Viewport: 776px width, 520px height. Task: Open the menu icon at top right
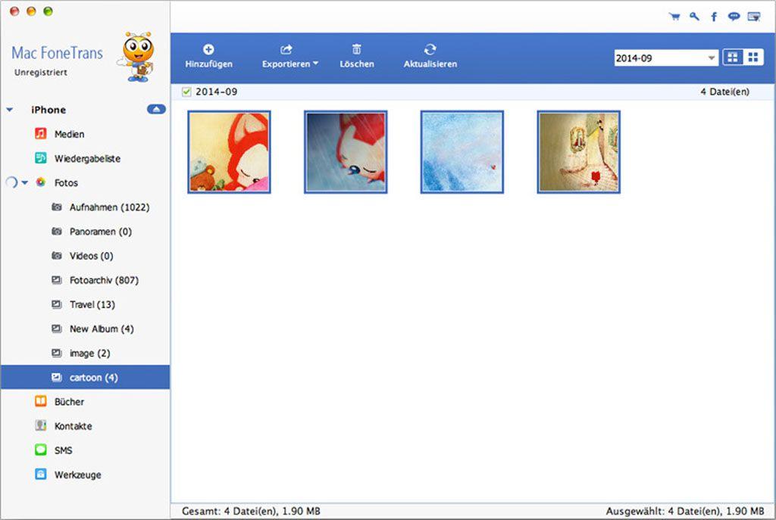[754, 17]
